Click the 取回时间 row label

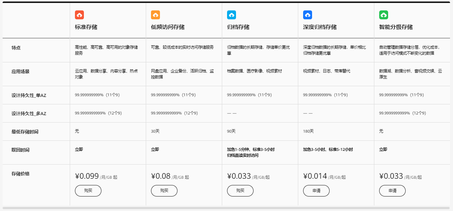21,150
